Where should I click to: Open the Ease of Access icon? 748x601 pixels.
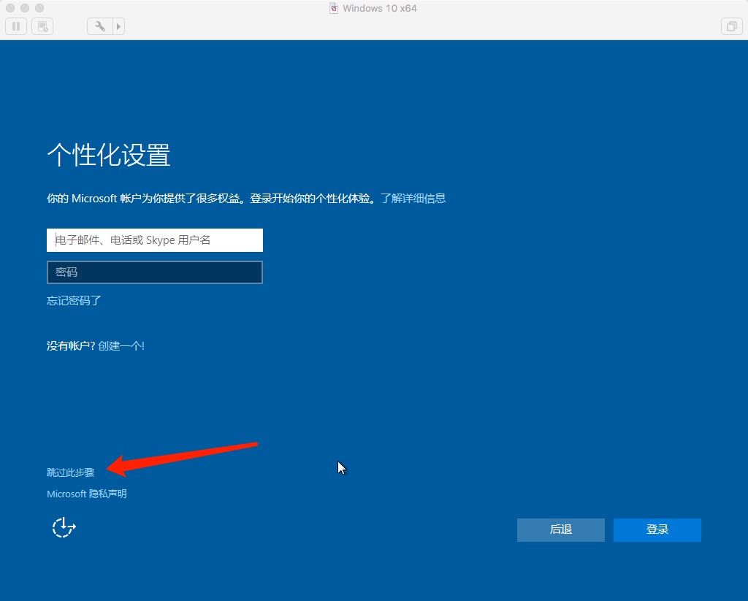64,527
